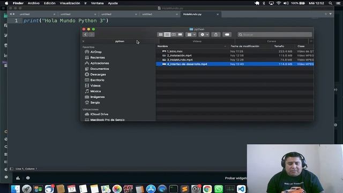
Task: Open Bluetooth menu bar icon
Action: point(264,3)
